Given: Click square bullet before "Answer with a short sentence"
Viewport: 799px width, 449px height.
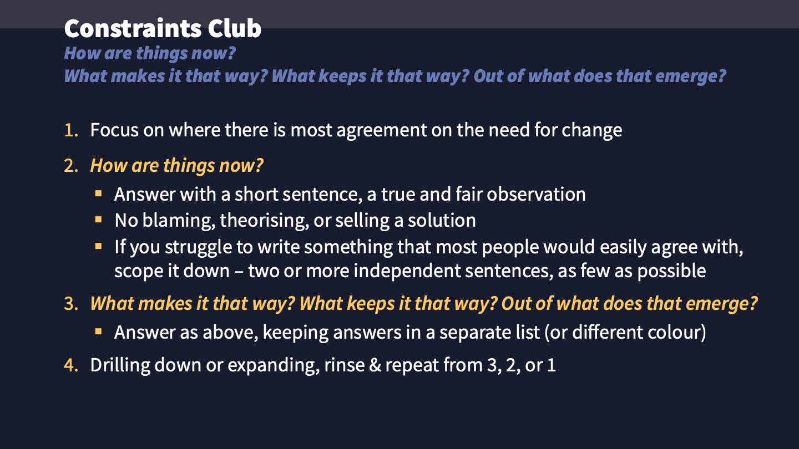Looking at the screenshot, I should pos(99,194).
